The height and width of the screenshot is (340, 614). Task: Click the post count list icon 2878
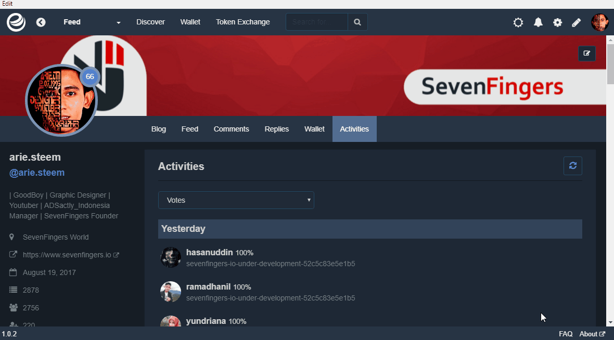pyautogui.click(x=13, y=290)
